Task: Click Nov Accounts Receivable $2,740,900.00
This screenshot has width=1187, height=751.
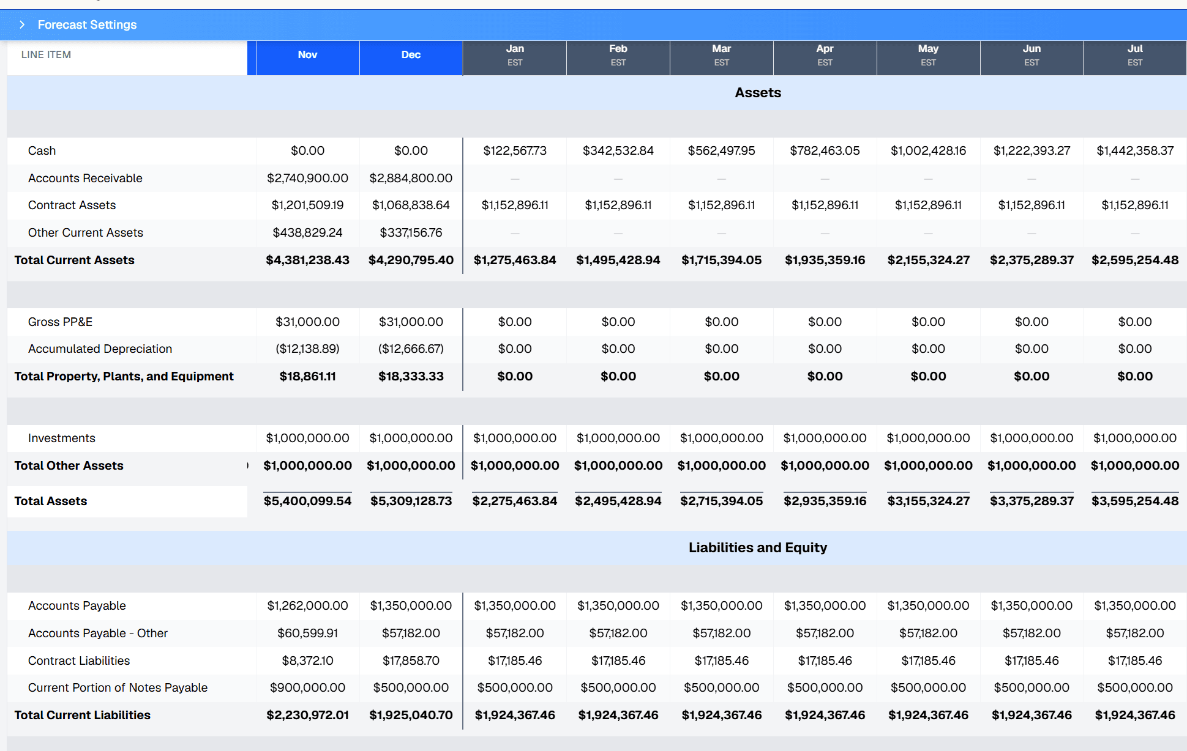Action: pos(307,178)
